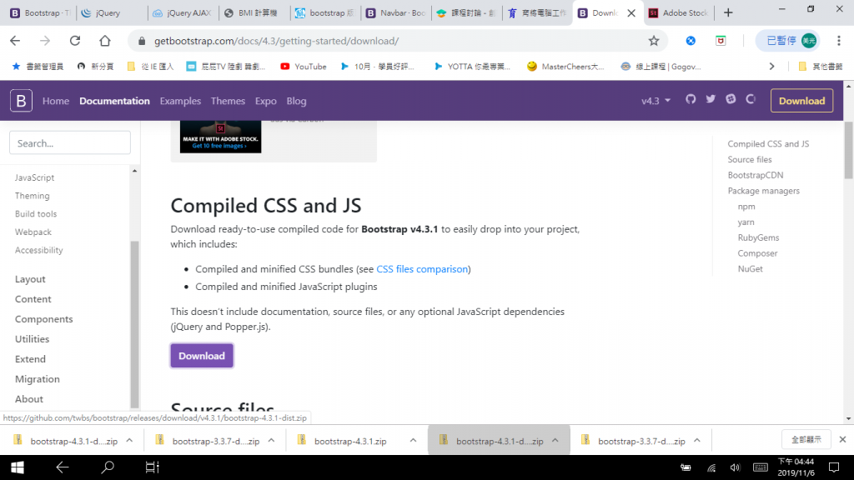The width and height of the screenshot is (854, 480).
Task: Jump to RubyGems in page contents
Action: coord(758,237)
